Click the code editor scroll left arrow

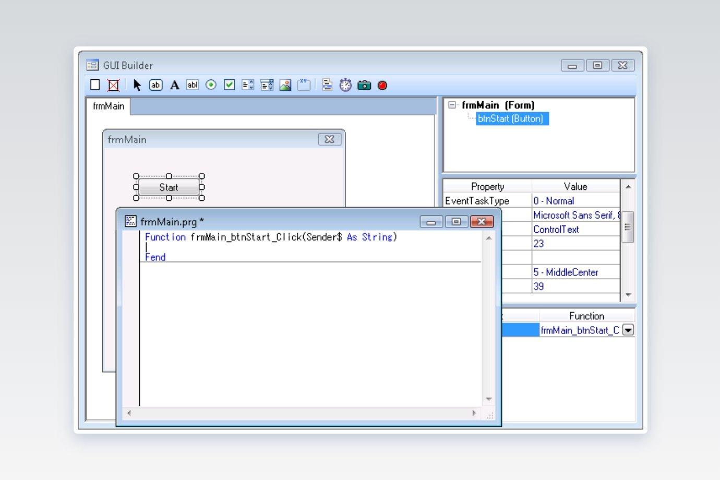(129, 413)
